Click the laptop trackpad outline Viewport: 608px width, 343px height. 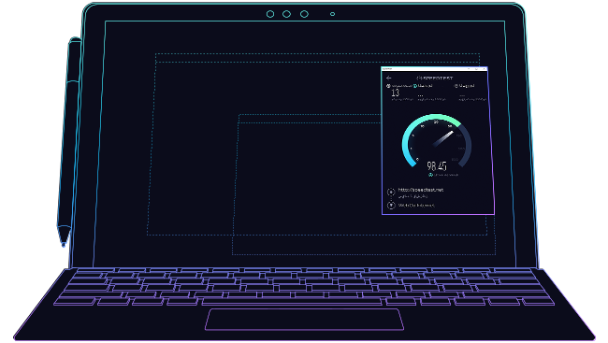click(x=304, y=320)
